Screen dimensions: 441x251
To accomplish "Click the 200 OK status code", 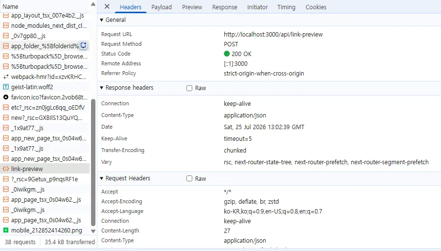I will point(241,54).
